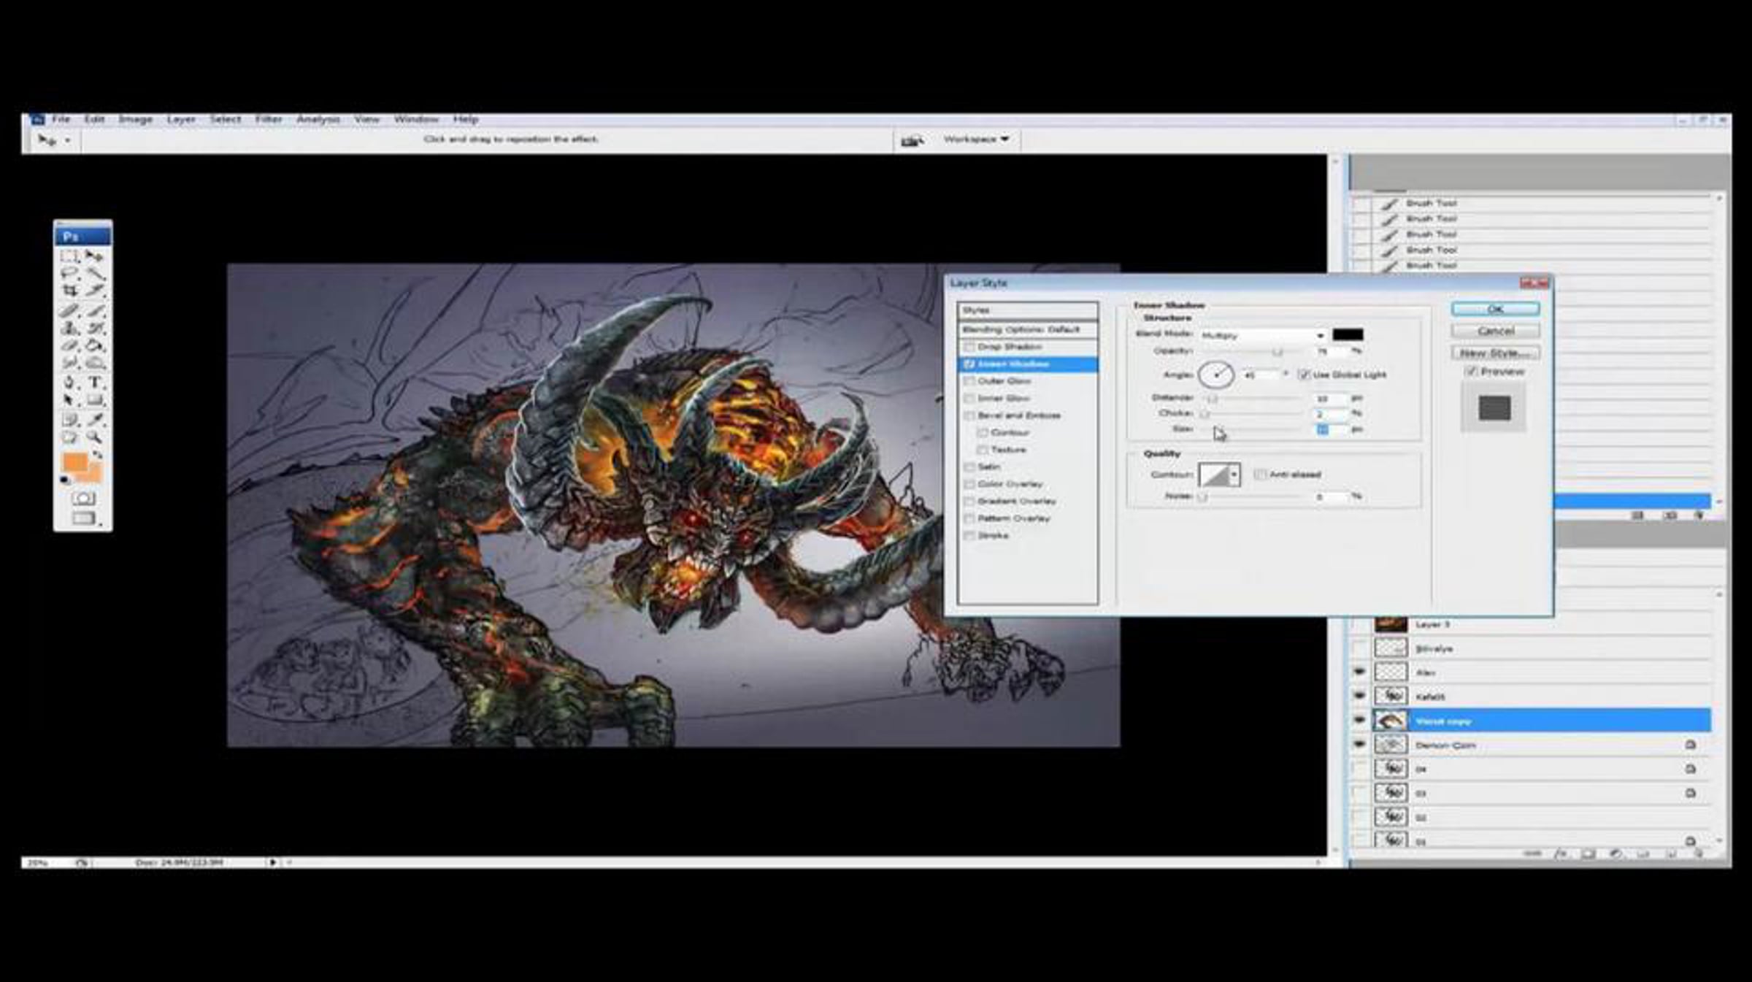Click the delete layer trash icon
Screen dimensions: 1752x982
click(1699, 854)
